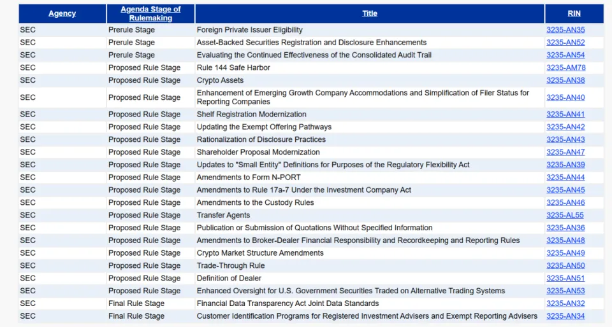612x327 pixels.
Task: Open Crypto Market Structure RIN 3235-AN49
Action: click(565, 253)
